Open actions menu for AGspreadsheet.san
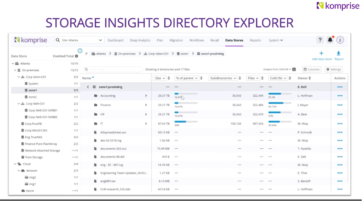Image resolution: width=362 pixels, height=201 pixels. [340, 132]
